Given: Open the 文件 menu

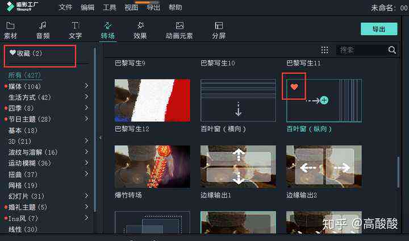Looking at the screenshot, I should [65, 7].
